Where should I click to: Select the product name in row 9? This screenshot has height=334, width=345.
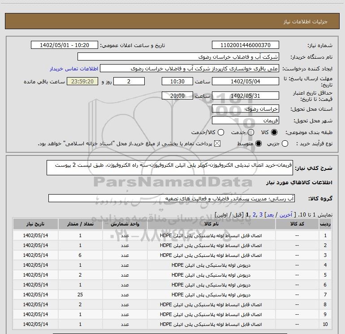tap(211, 314)
